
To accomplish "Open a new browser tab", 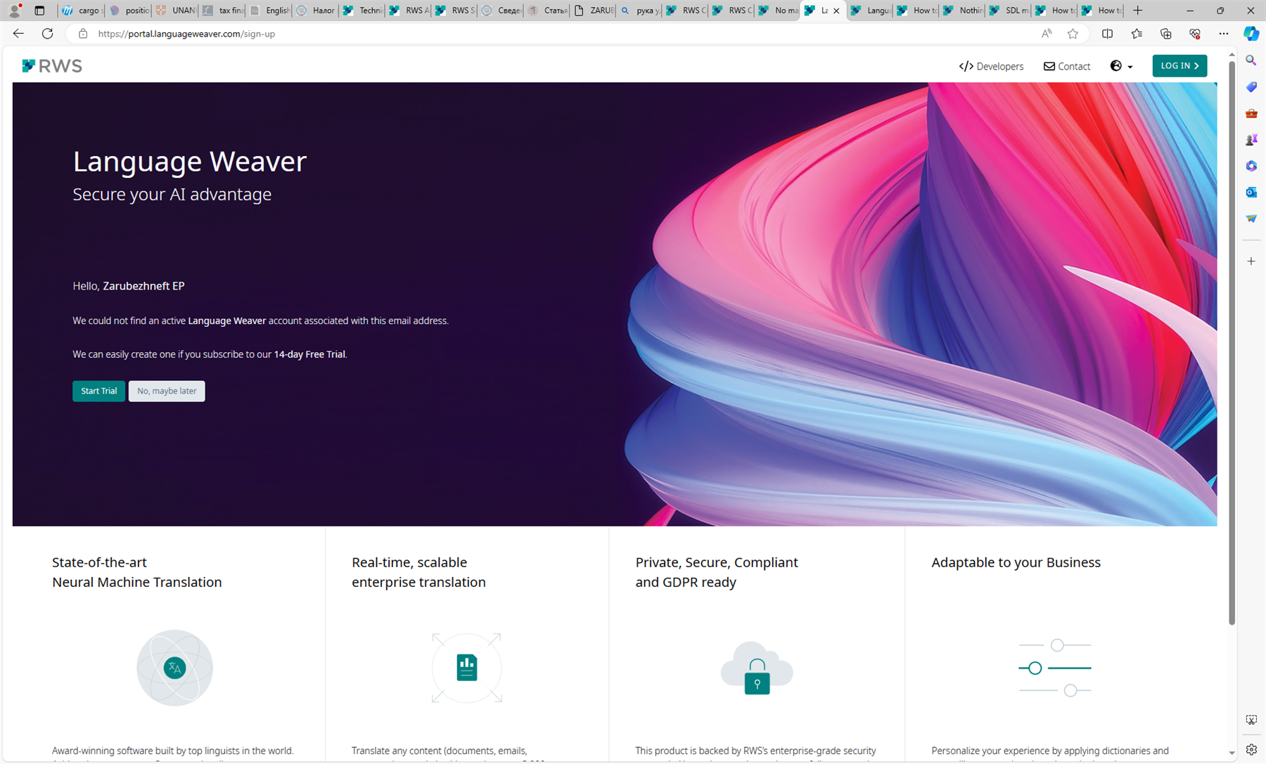I will click(1137, 11).
